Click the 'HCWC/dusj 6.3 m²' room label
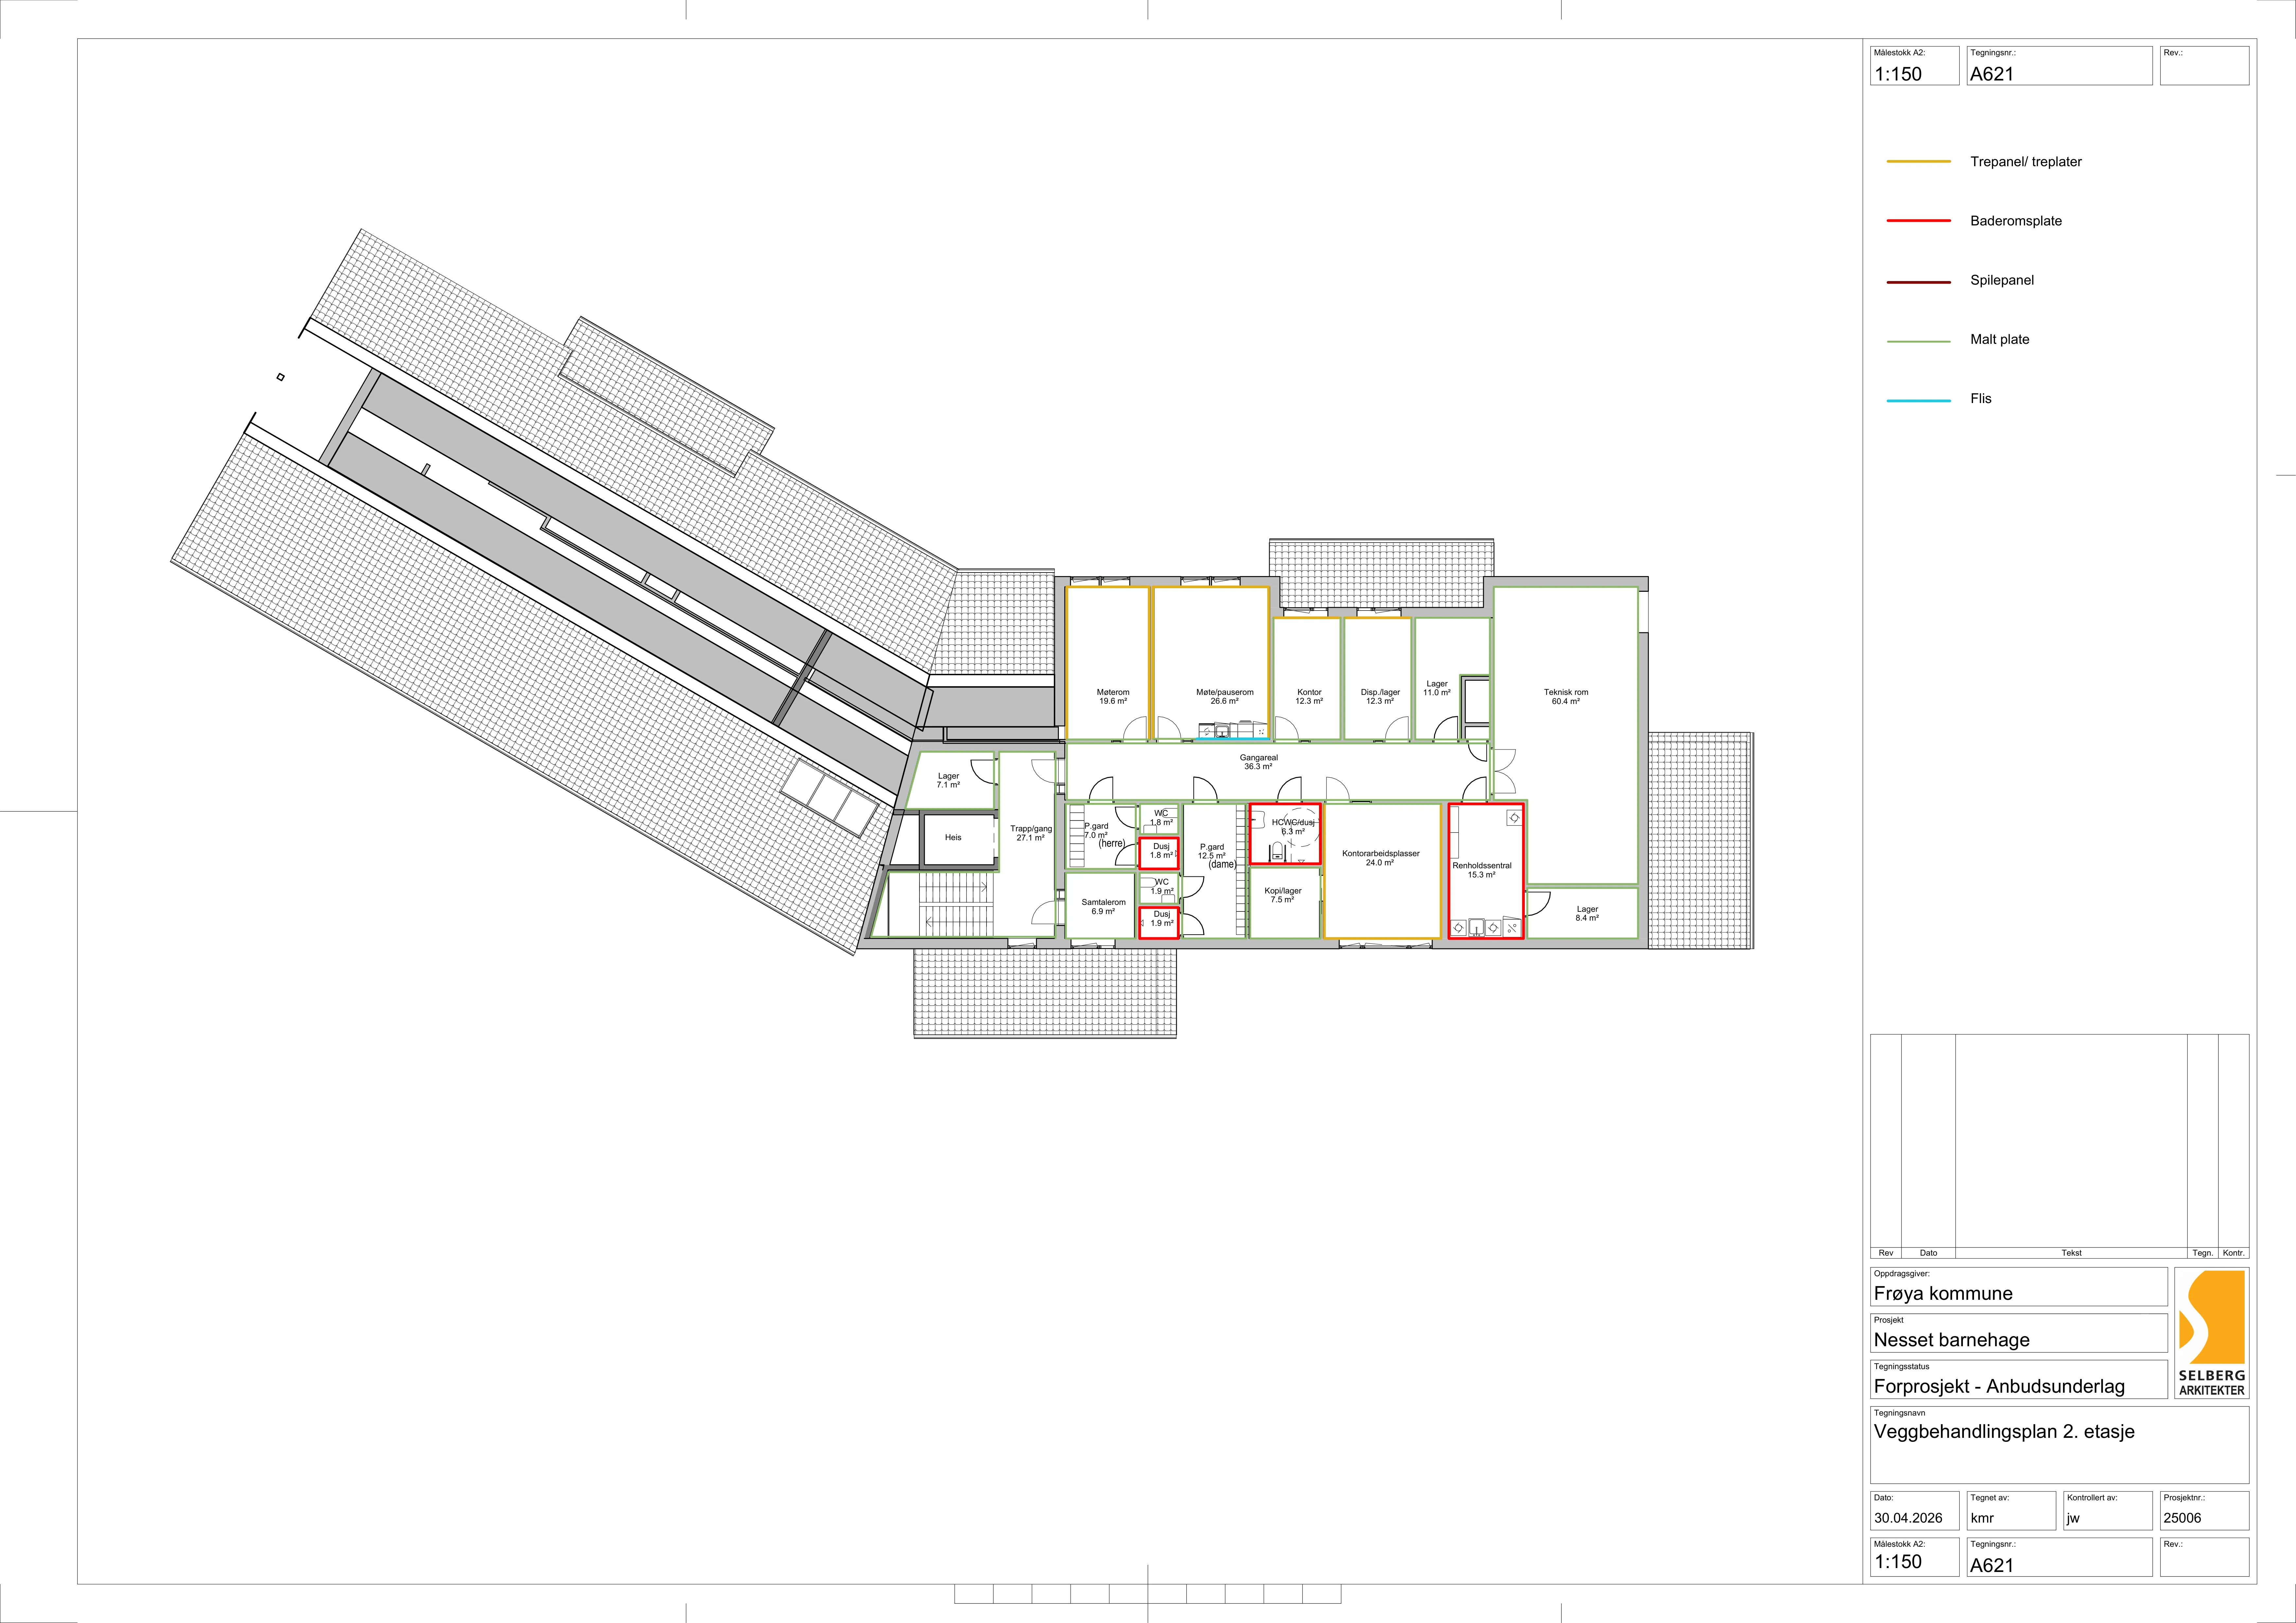 click(1293, 827)
